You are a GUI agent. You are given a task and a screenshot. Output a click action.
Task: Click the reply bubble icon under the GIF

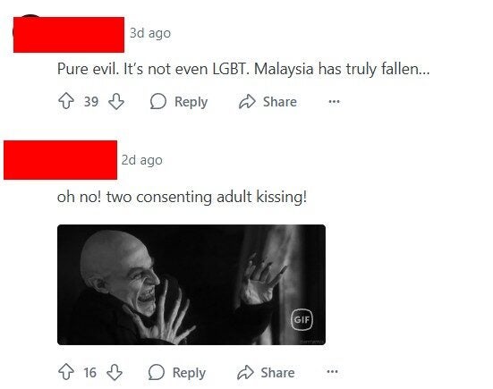pos(157,372)
